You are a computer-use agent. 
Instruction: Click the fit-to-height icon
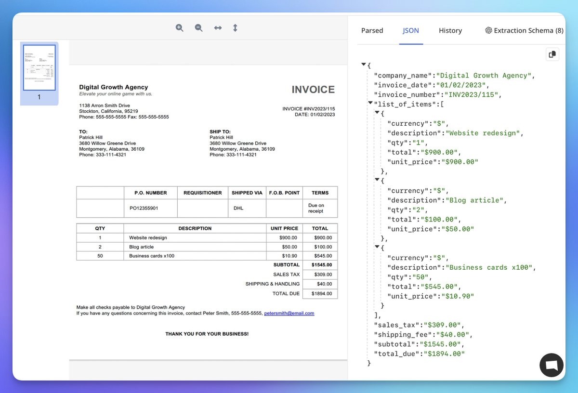click(235, 28)
